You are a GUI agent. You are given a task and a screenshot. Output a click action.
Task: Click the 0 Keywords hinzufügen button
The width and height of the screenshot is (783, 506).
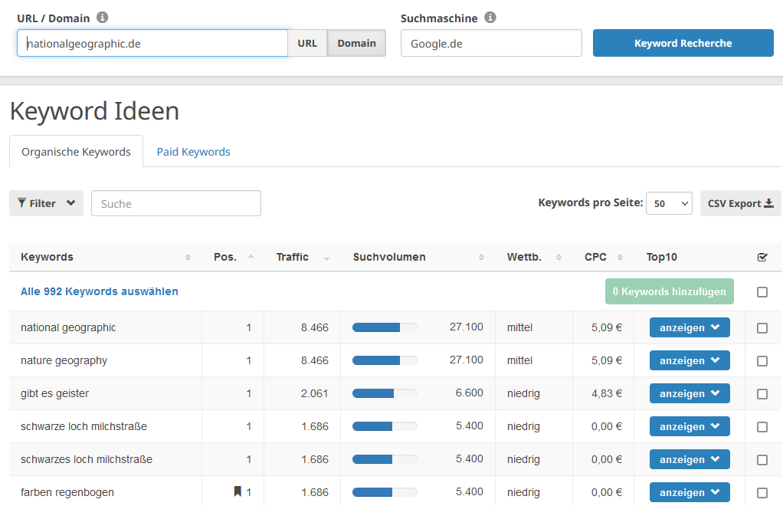[x=669, y=291]
